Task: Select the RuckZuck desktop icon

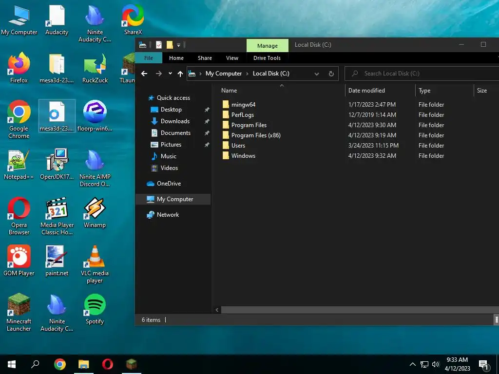Action: pos(95,67)
